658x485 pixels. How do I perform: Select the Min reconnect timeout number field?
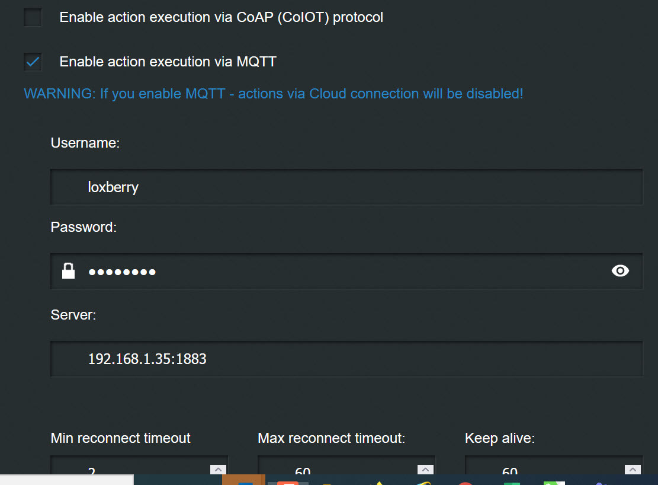click(130, 470)
